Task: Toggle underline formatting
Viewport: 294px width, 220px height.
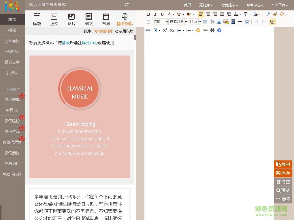Action: (162, 14)
